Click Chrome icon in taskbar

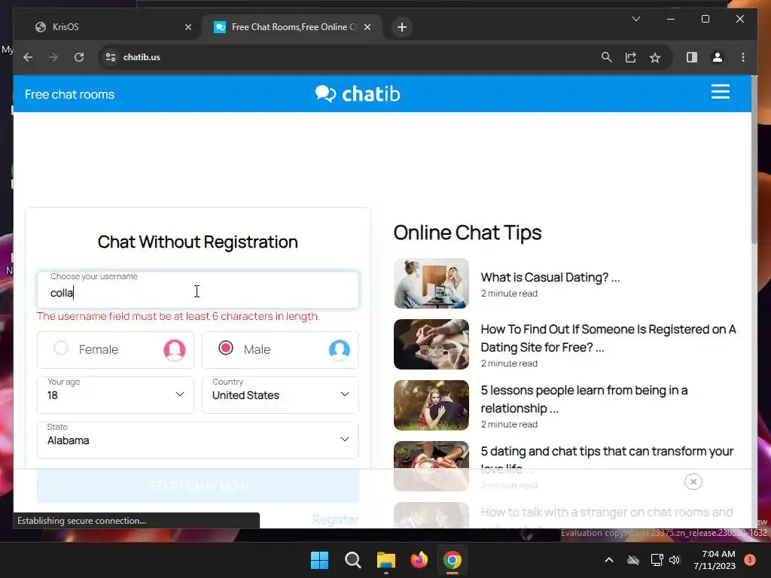pos(453,560)
